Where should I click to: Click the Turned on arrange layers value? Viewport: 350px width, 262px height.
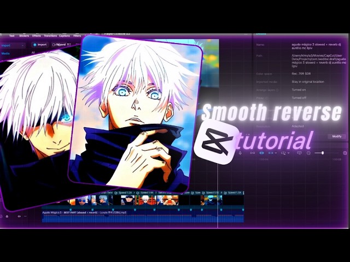[x=299, y=90]
